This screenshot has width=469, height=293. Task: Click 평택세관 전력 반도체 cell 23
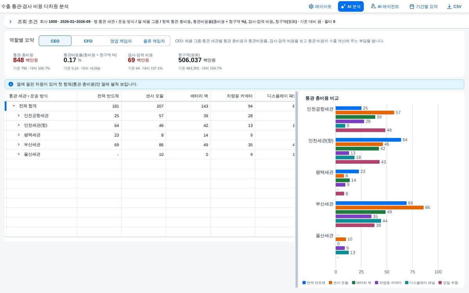(x=99, y=135)
